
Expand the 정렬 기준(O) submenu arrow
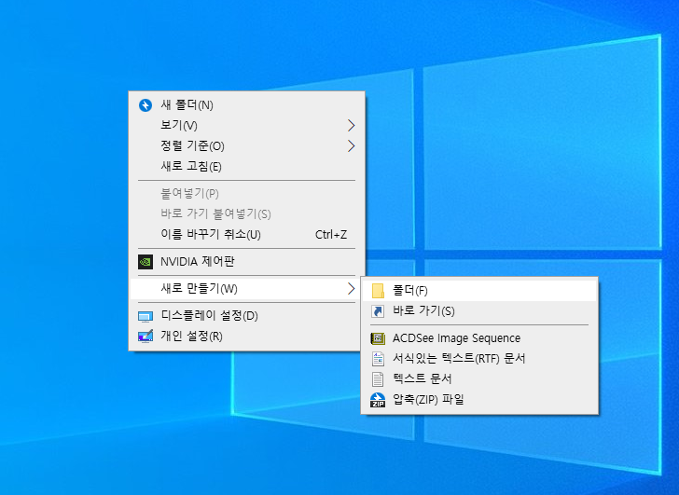(x=352, y=146)
